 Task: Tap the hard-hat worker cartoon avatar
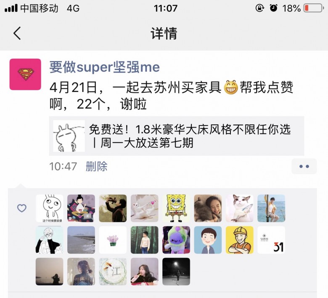pyautogui.click(x=240, y=240)
